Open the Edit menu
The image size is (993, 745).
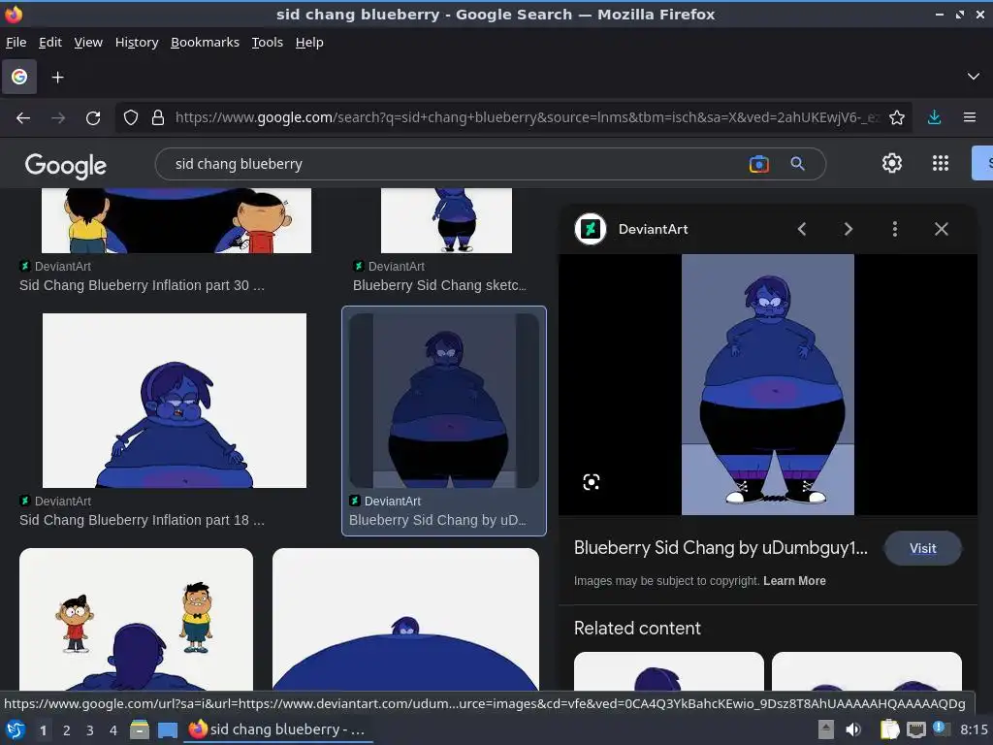tap(50, 43)
